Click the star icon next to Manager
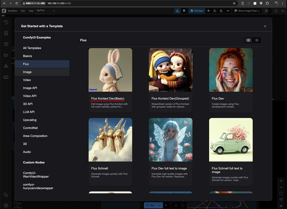Screen dimensions: 287x209 pos(208,11)
